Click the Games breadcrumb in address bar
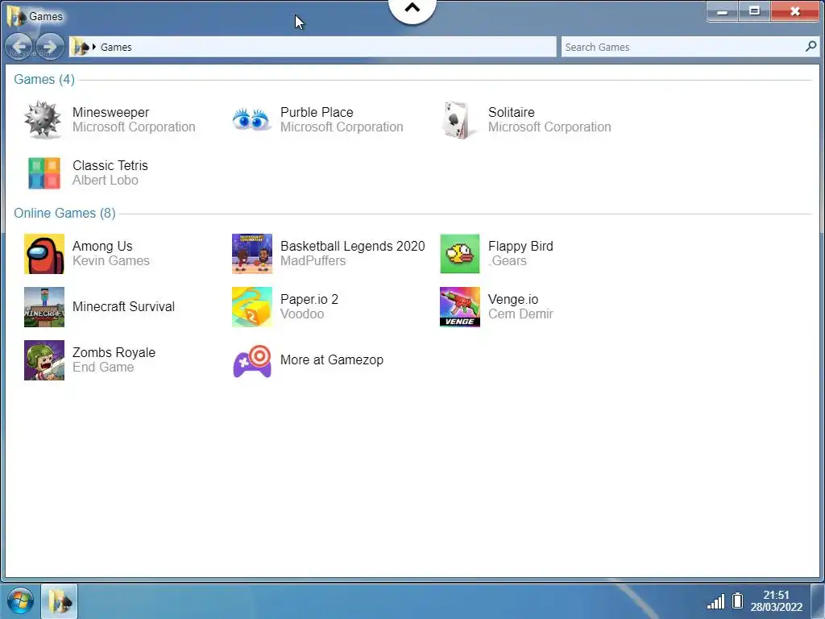This screenshot has height=619, width=825. coord(116,48)
